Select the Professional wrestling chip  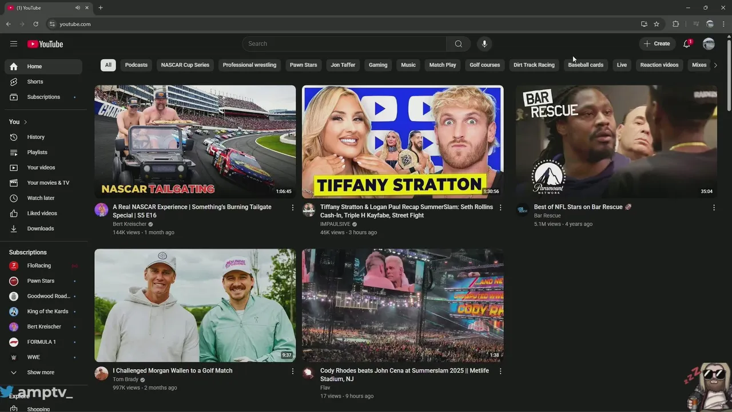click(249, 65)
